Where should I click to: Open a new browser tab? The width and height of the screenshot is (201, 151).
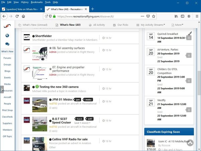pyautogui.click(x=92, y=9)
